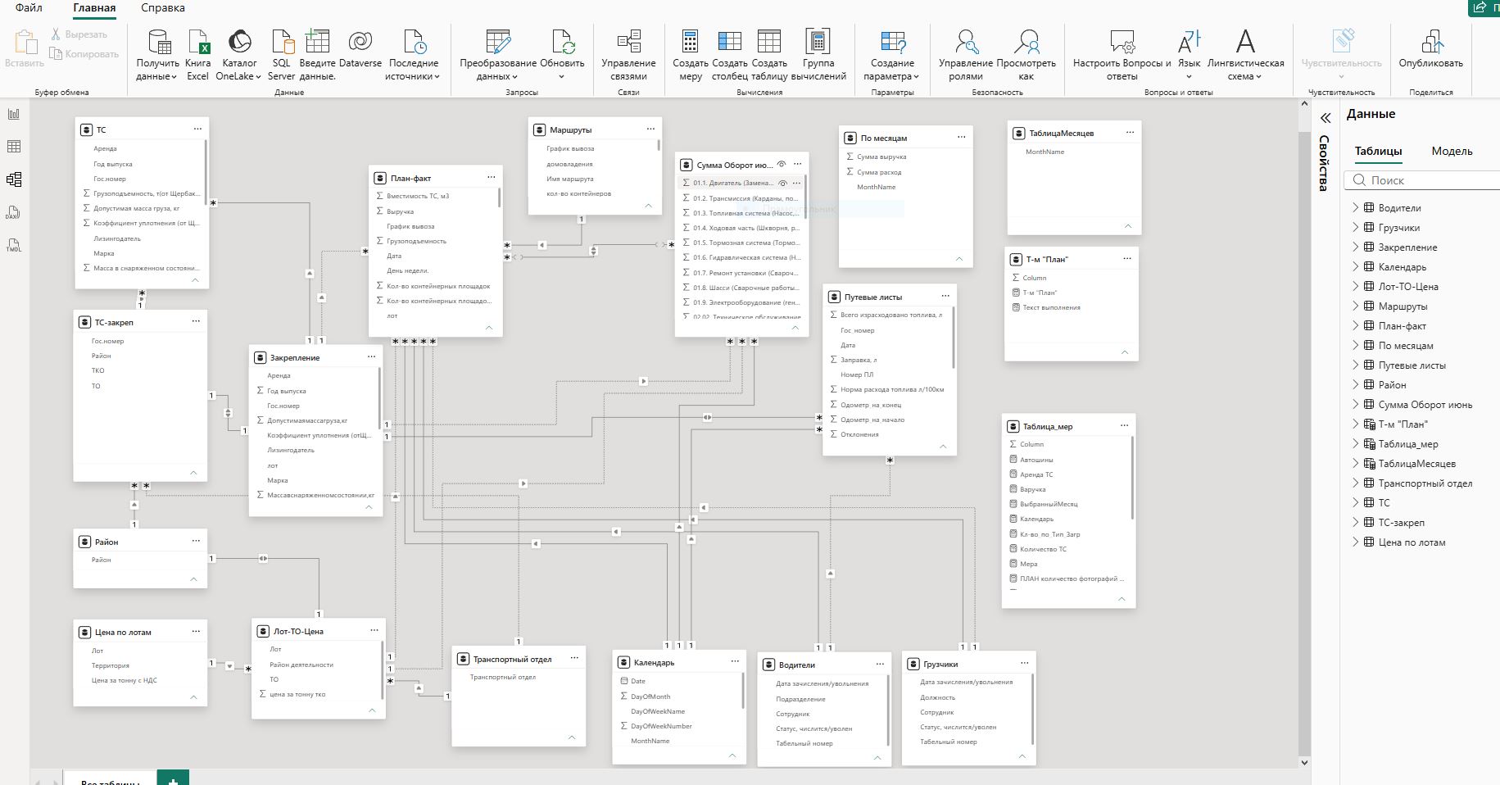Select Транспортный отдел in Данные pane

point(1425,483)
